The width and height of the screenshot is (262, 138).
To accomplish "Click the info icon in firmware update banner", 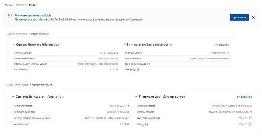I will [10, 15].
